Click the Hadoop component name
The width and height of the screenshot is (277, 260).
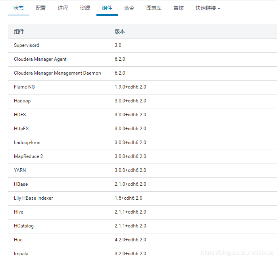(x=22, y=101)
